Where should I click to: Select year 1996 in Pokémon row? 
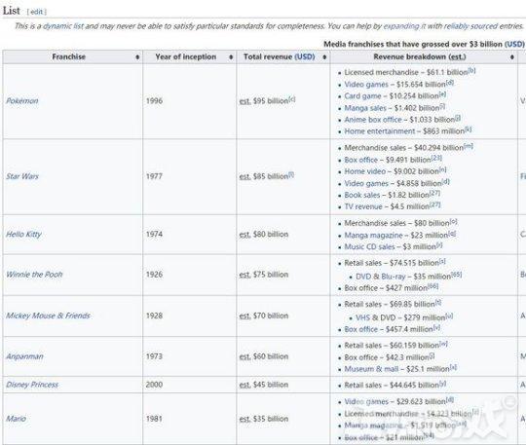154,101
